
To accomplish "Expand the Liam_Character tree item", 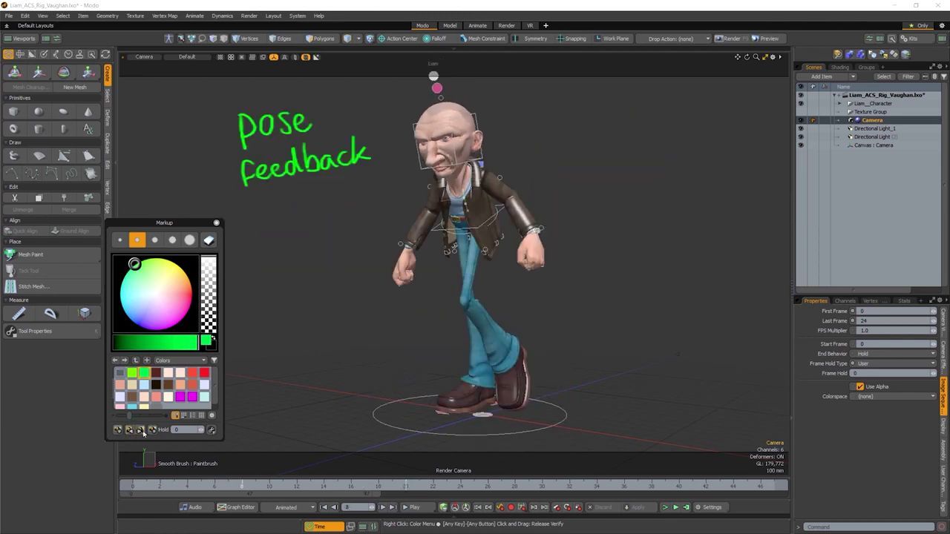I will coord(840,104).
